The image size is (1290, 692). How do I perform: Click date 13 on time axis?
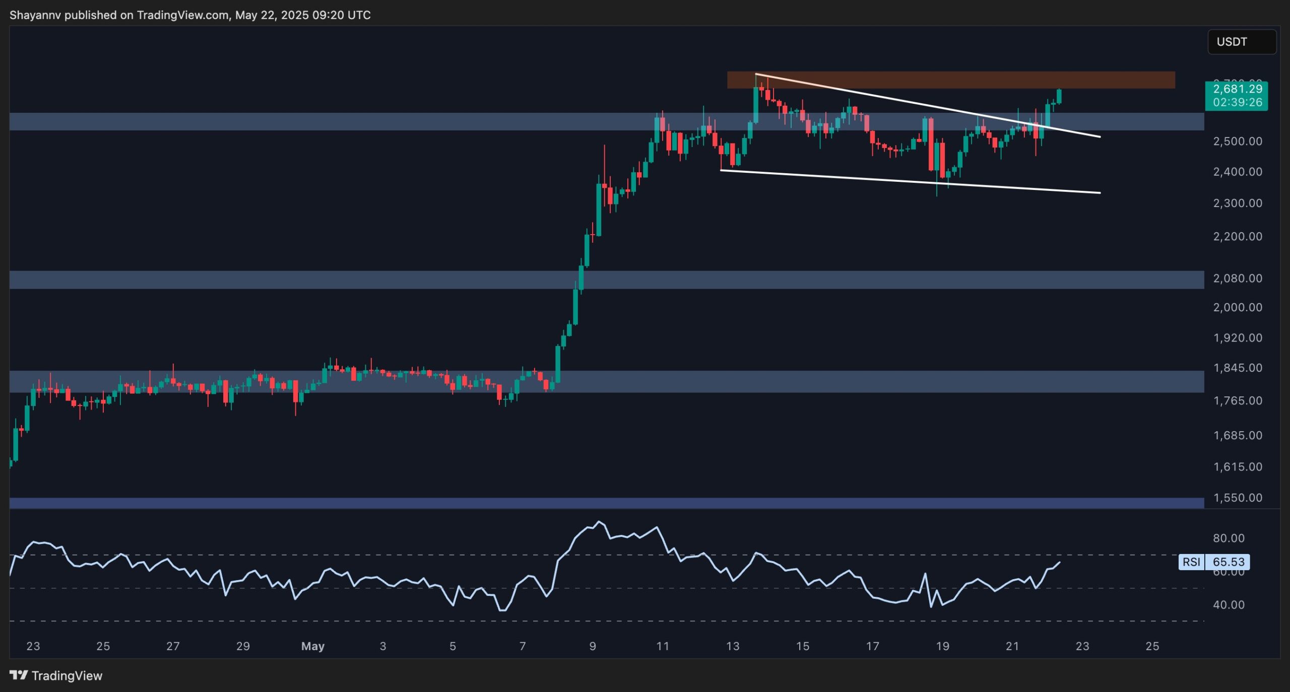[x=733, y=646]
